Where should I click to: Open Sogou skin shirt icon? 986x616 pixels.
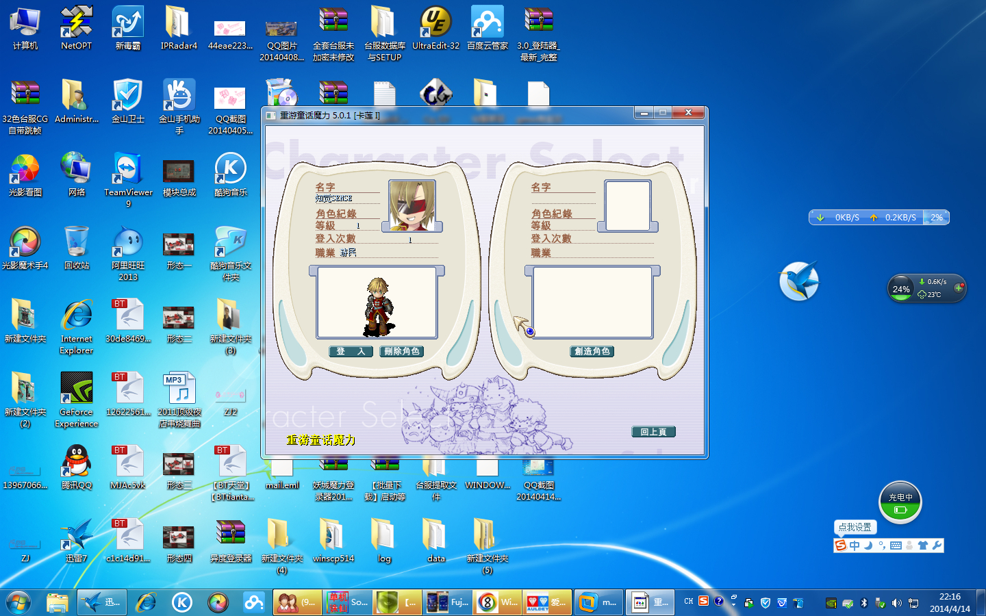pyautogui.click(x=923, y=546)
